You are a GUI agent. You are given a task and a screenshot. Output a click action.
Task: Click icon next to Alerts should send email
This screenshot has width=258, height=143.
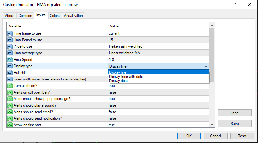(x=10, y=112)
